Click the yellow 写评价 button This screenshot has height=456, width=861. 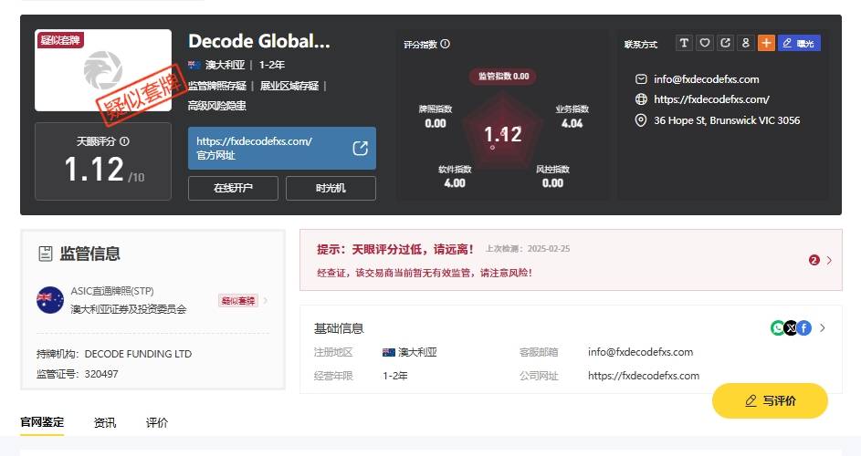[770, 400]
